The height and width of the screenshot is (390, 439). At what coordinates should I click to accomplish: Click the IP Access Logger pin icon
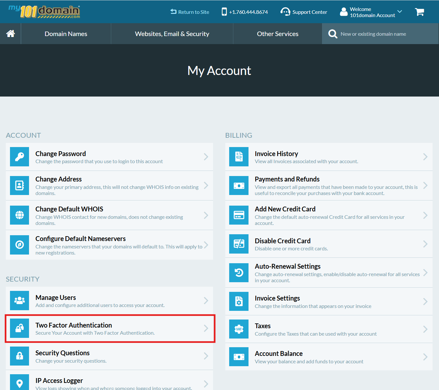[x=20, y=383]
